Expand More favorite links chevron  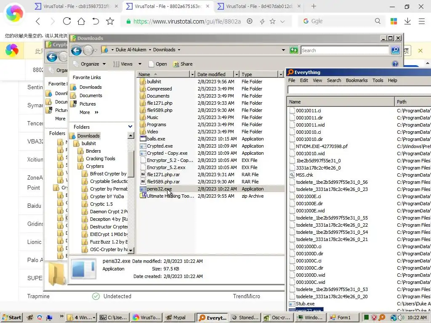click(x=96, y=112)
